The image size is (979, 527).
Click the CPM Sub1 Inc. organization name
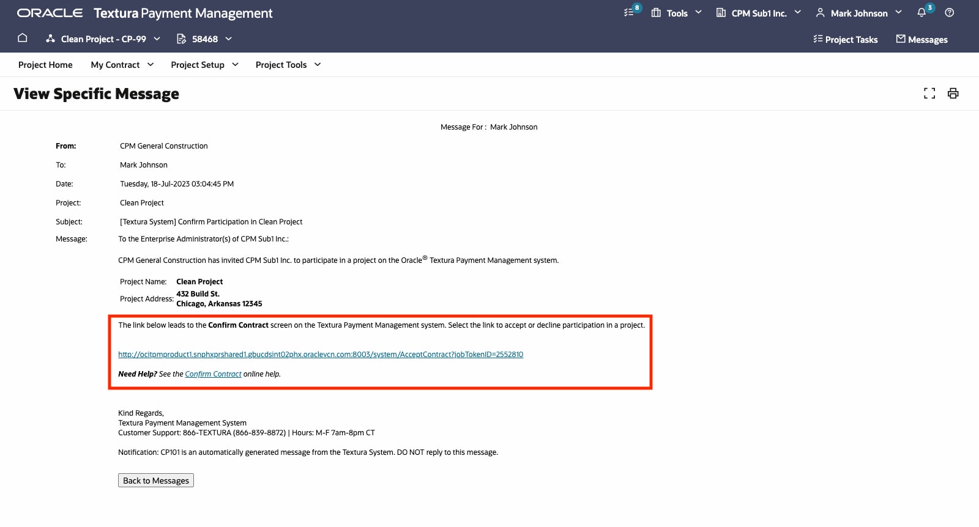click(x=759, y=13)
